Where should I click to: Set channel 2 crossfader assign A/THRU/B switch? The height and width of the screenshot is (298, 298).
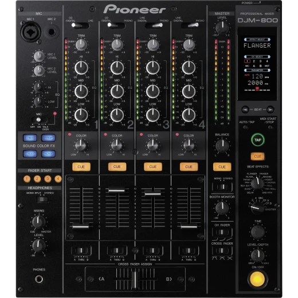tap(117, 250)
